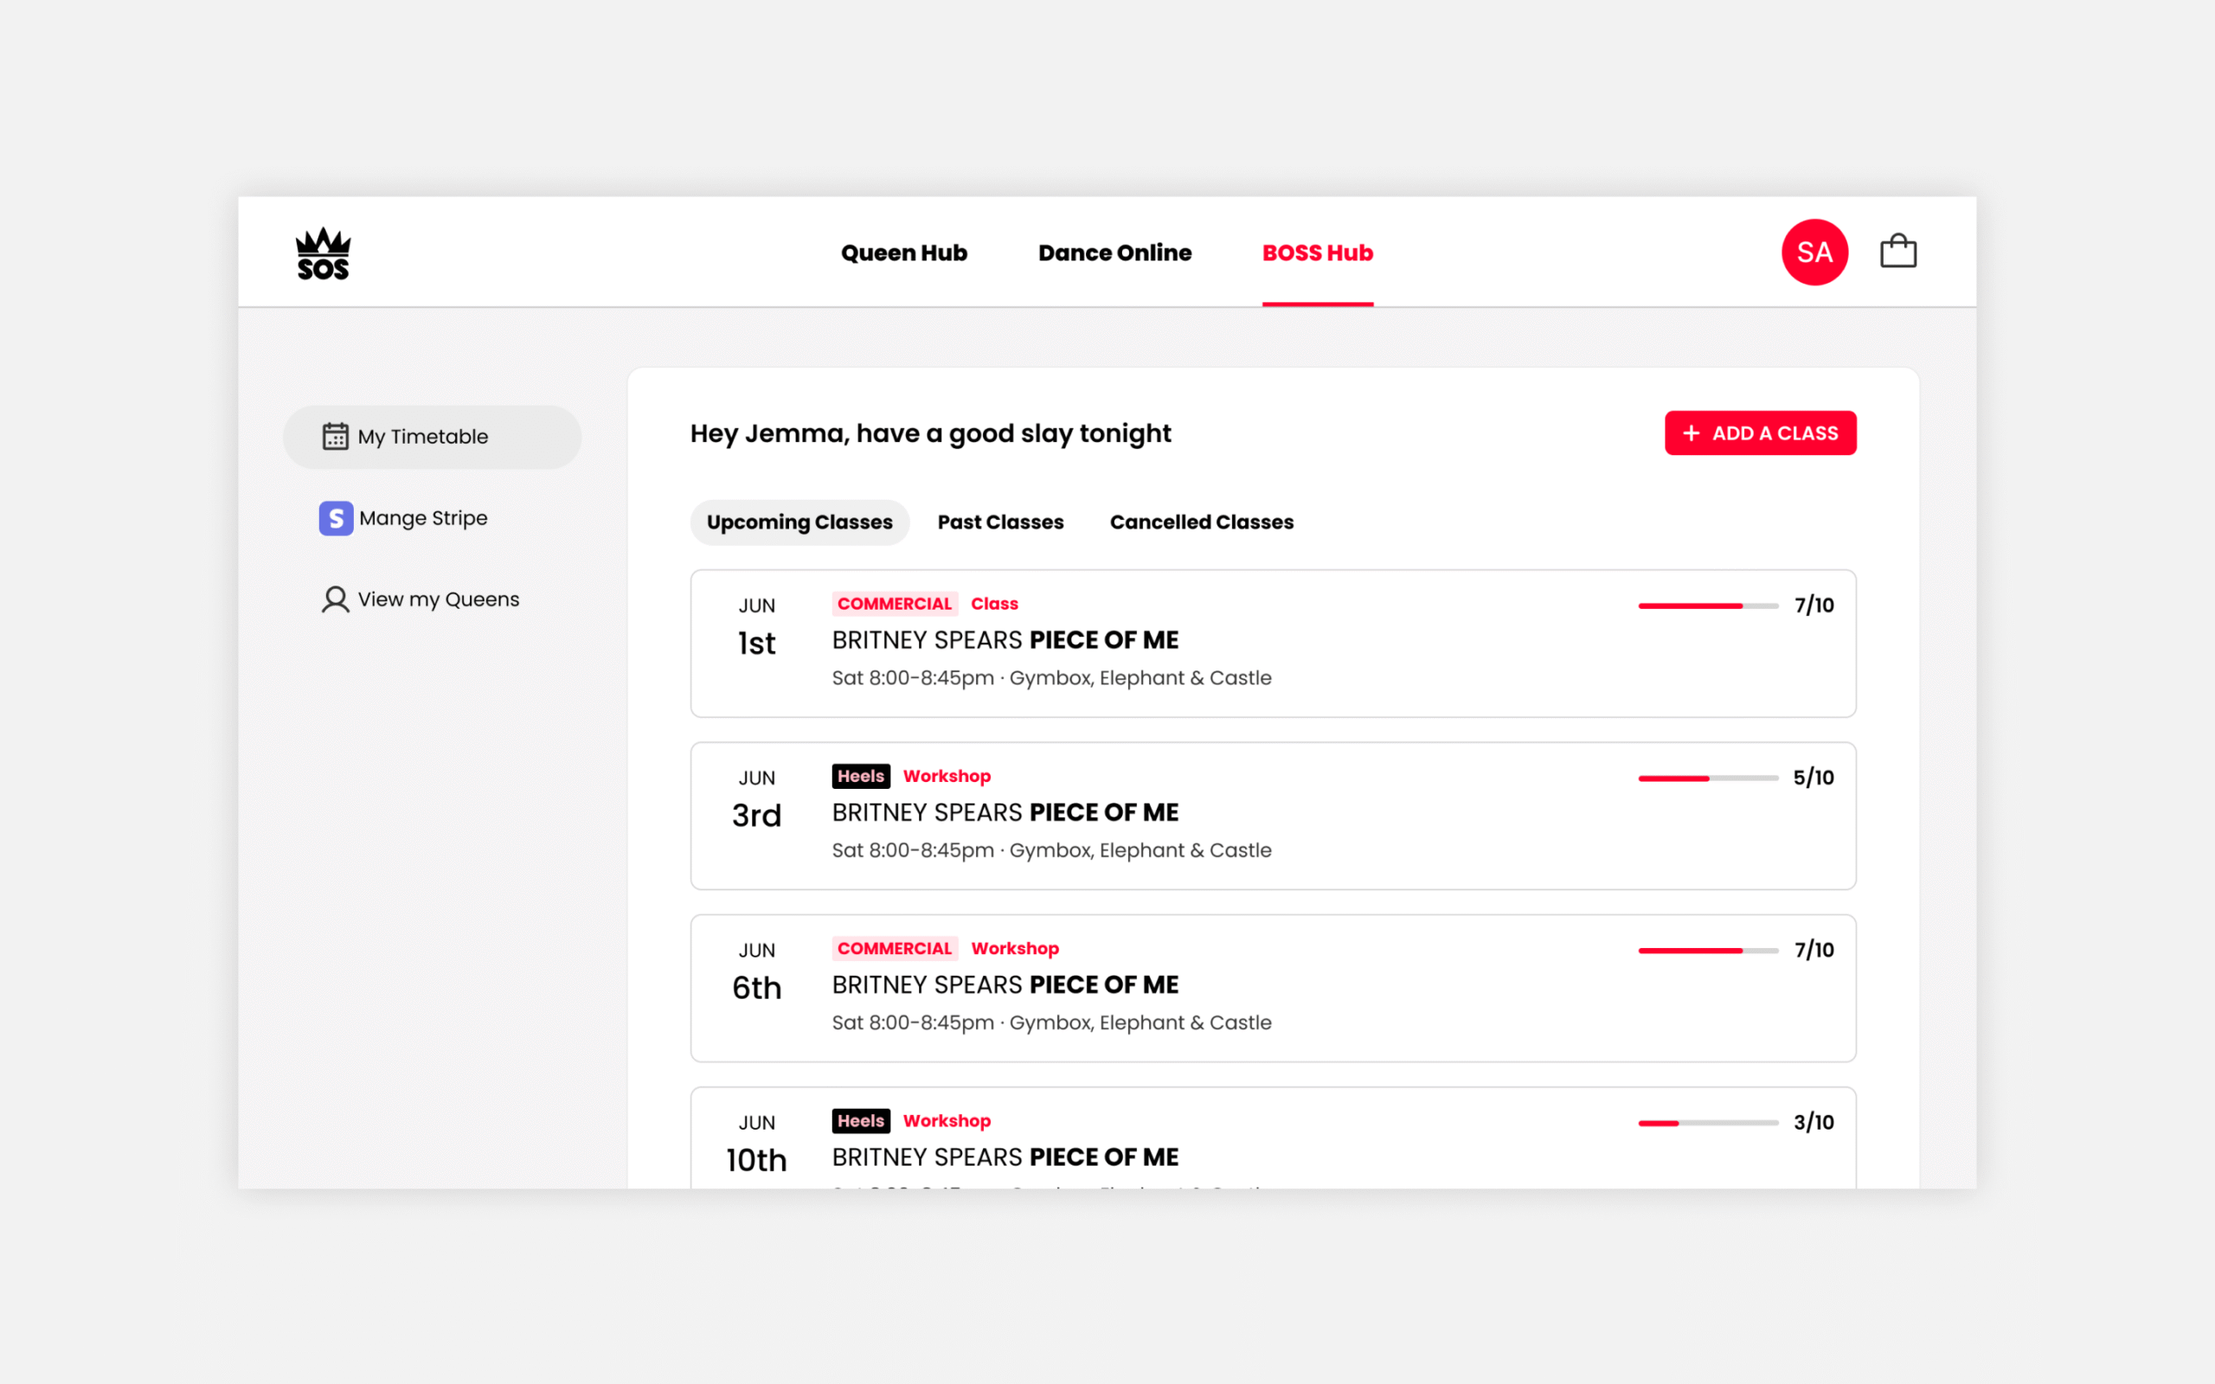This screenshot has width=2215, height=1384.
Task: Click the JUN 1st date block
Action: (756, 627)
